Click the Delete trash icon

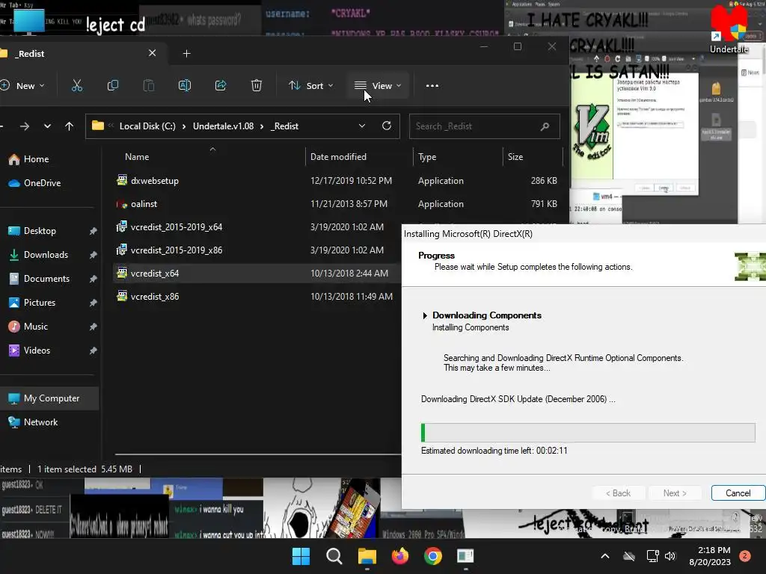tap(257, 86)
